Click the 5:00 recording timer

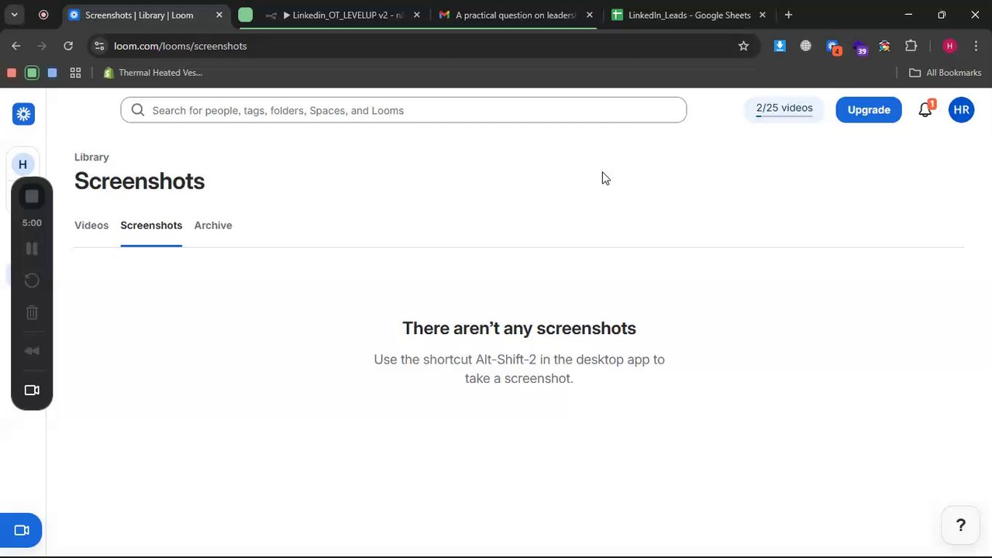click(x=32, y=223)
